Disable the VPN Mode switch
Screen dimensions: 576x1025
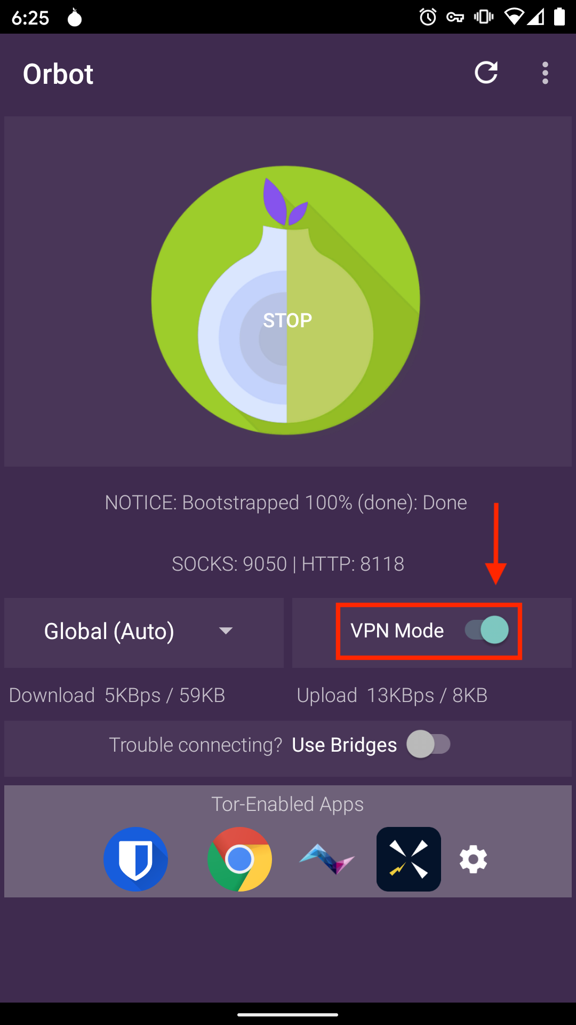tap(487, 630)
